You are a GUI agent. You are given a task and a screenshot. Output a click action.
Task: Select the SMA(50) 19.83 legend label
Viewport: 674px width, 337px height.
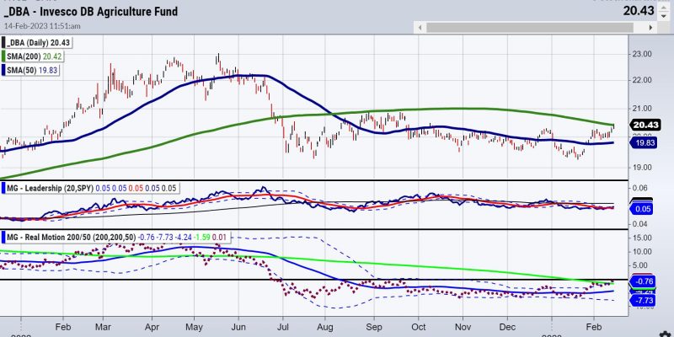[x=30, y=70]
